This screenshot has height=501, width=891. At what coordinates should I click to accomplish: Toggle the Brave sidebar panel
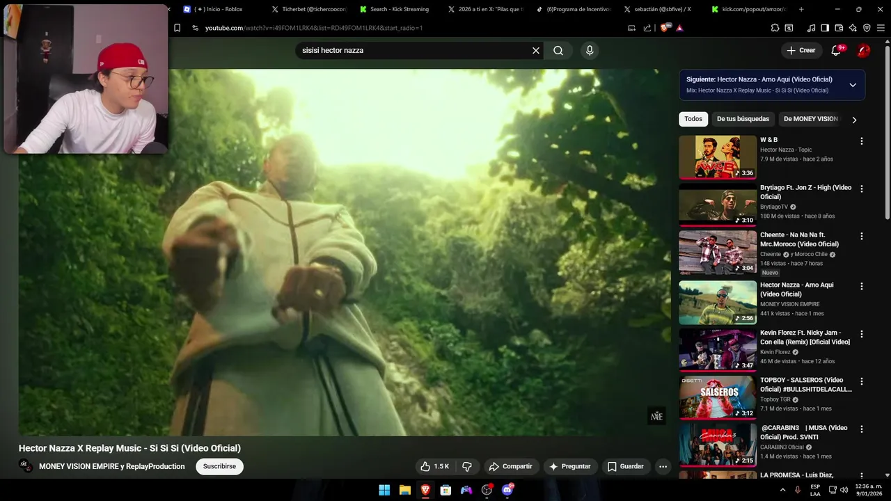pos(825,28)
